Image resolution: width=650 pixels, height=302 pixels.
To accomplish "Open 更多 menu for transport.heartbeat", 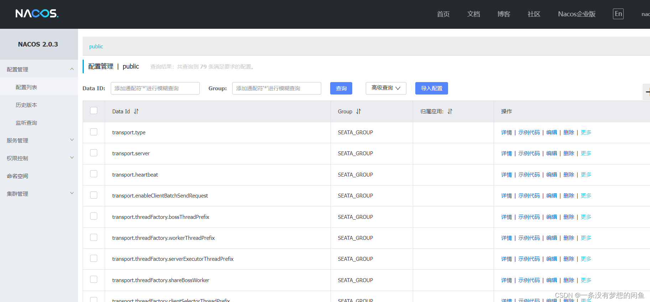I will click(586, 175).
